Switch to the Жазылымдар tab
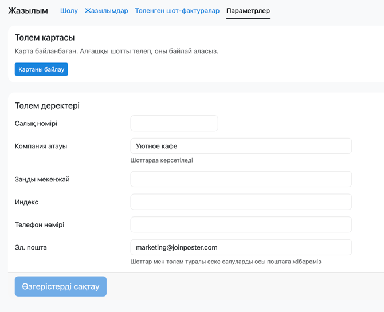 (106, 11)
